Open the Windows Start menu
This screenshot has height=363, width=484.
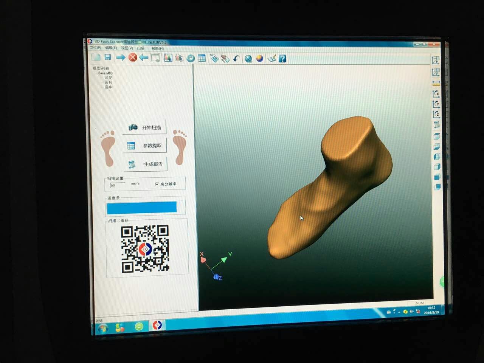[x=102, y=328]
